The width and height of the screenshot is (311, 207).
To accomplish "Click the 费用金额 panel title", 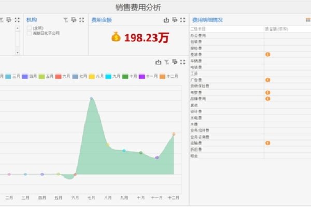I will tap(102, 20).
